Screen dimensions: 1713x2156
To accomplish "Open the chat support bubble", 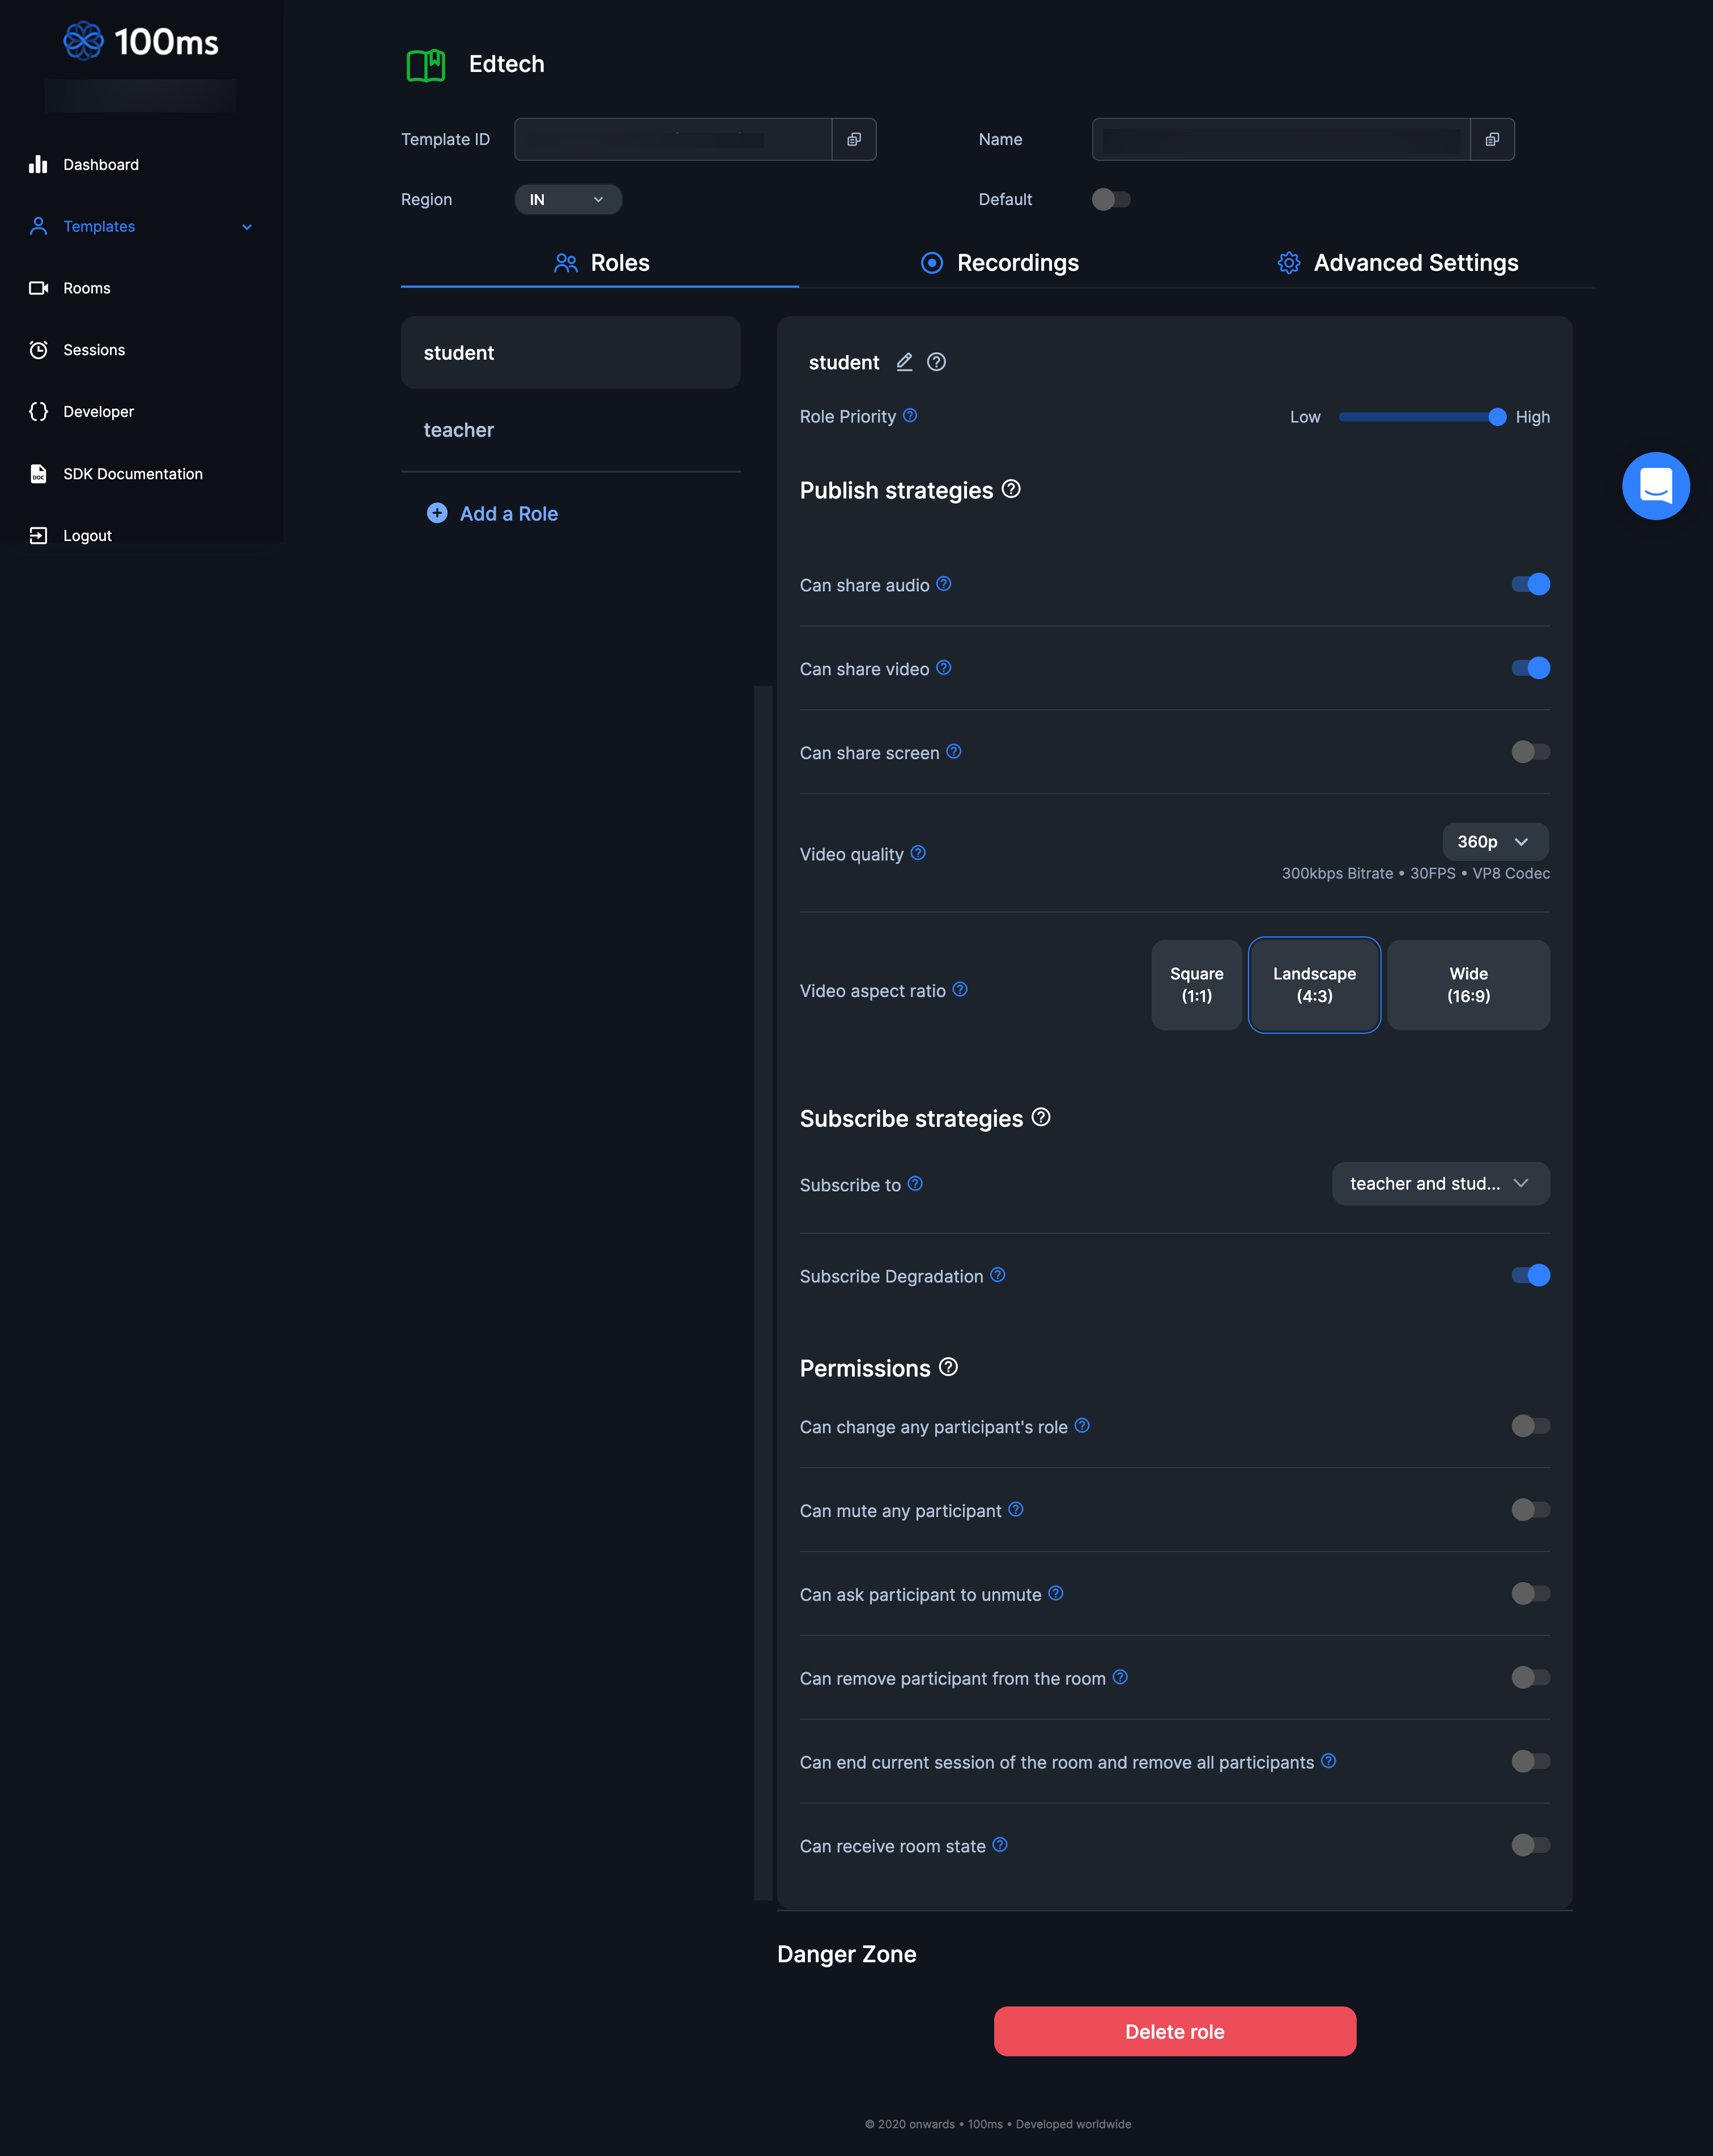I will click(x=1655, y=486).
